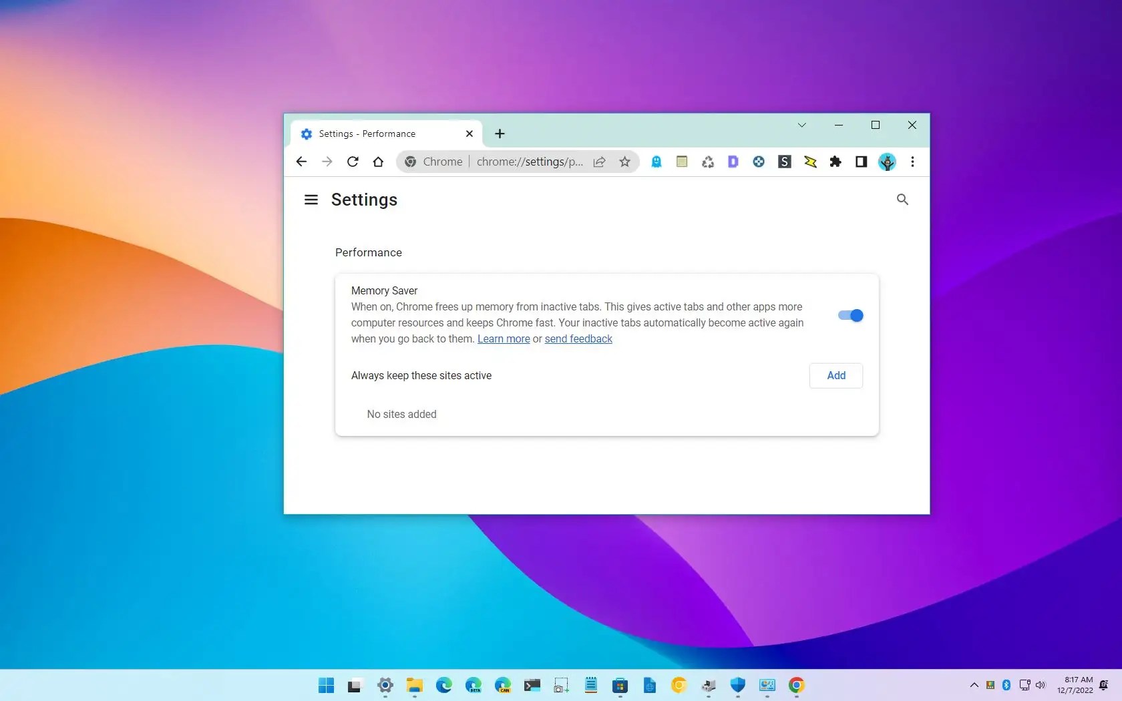Open the Ghostery extension icon
The width and height of the screenshot is (1122, 701).
point(657,162)
